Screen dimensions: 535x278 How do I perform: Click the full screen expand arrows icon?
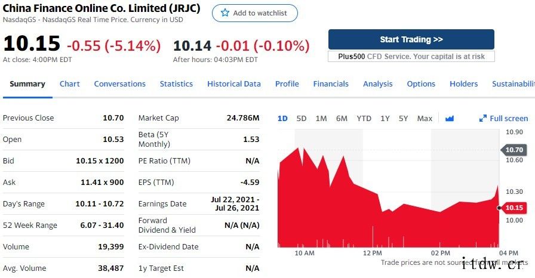pyautogui.click(x=483, y=118)
